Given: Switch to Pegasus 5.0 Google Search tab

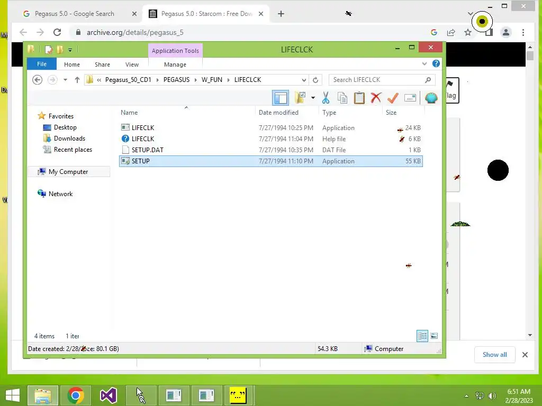Looking at the screenshot, I should 74,14.
